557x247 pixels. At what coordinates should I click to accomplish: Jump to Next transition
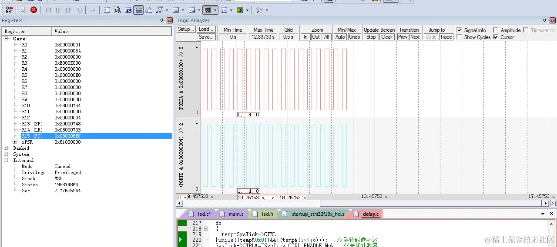(x=415, y=37)
